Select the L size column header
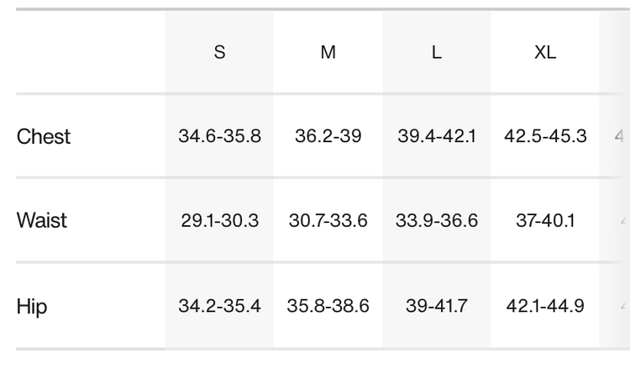Image resolution: width=630 pixels, height=369 pixels. [x=437, y=52]
